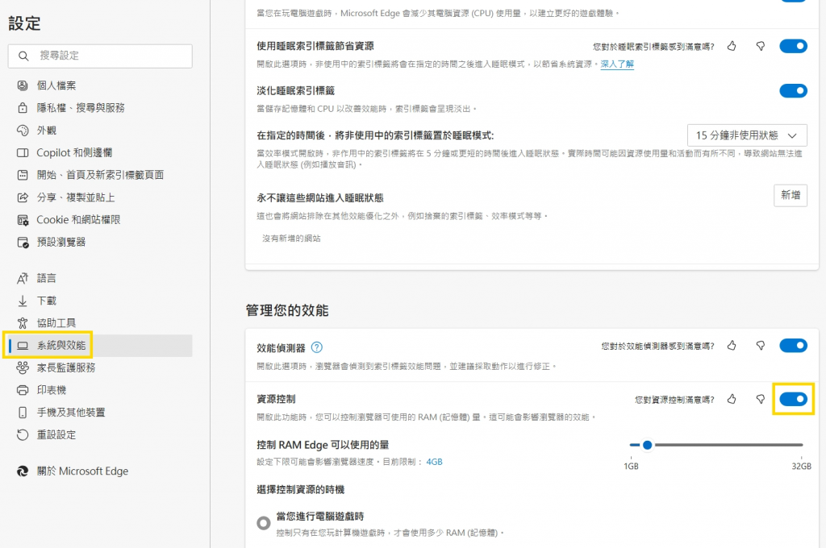The image size is (826, 548).
Task: Click the 4GB current limit value
Action: [x=434, y=462]
